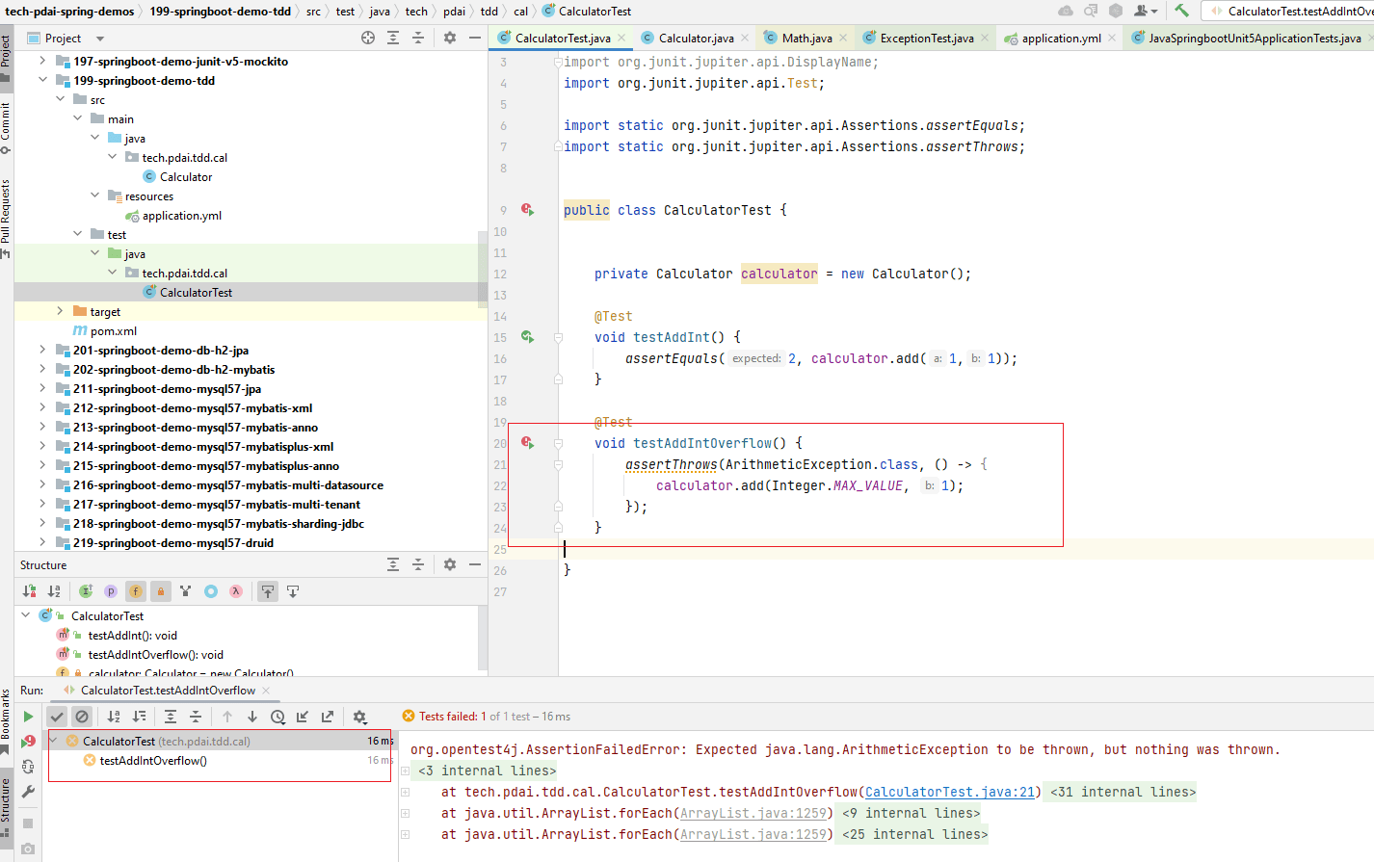Screen dimensions: 1374x862
Task: Click Rerun Failed Tests icon
Action: pyautogui.click(x=28, y=742)
